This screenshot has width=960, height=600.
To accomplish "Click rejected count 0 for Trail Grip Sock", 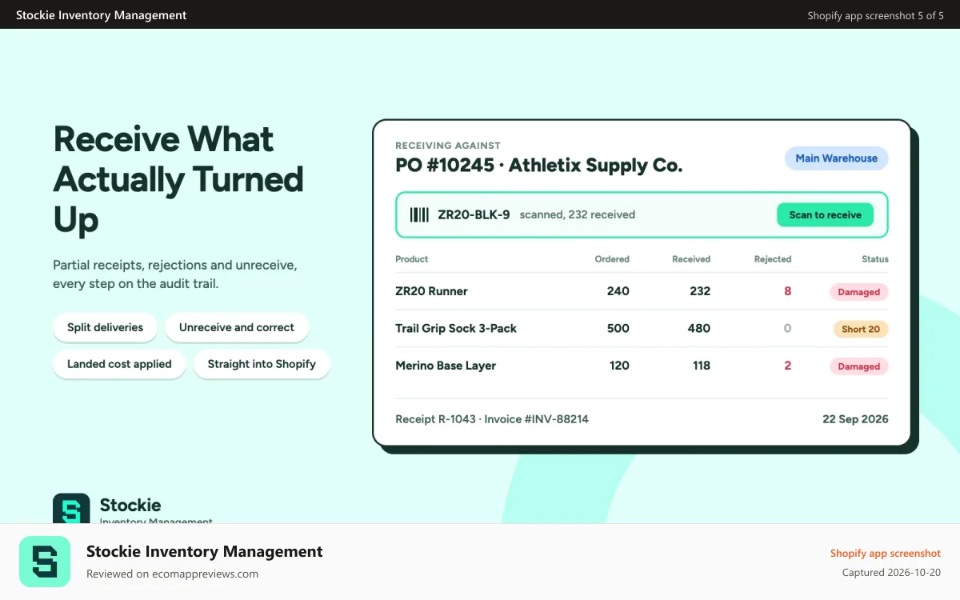I will click(x=787, y=328).
